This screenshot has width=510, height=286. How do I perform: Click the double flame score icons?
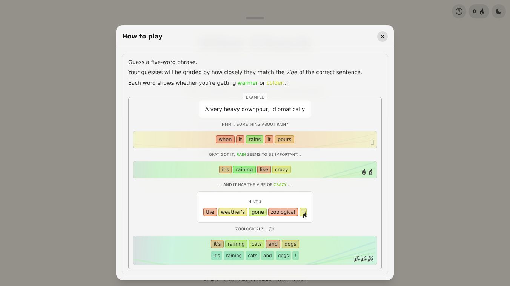[x=367, y=172]
